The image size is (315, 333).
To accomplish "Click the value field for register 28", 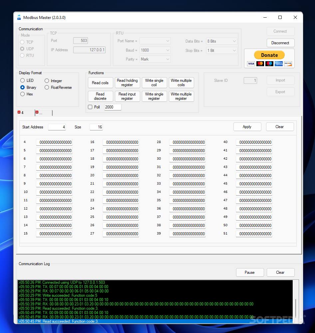I will point(187,142).
